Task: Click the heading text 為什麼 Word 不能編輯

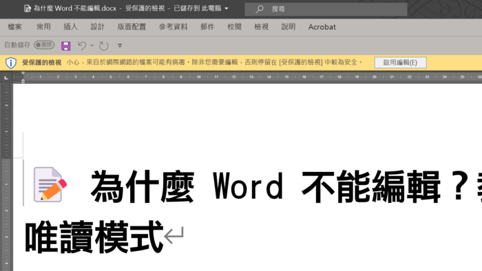Action: point(265,186)
